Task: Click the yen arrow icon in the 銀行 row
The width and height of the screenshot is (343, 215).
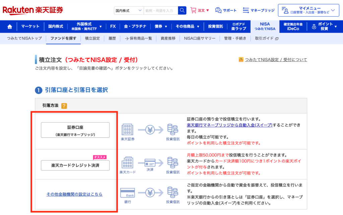Action: point(150,193)
